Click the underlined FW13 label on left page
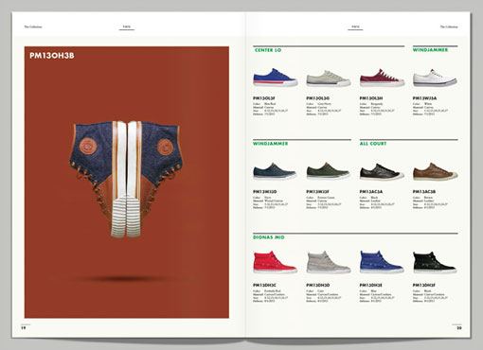 click(127, 27)
